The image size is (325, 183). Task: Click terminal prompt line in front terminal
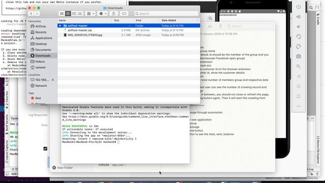coord(91,142)
